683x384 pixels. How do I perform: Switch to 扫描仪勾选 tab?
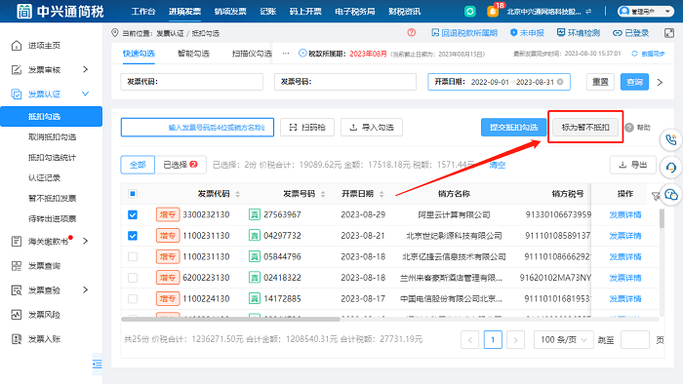252,54
